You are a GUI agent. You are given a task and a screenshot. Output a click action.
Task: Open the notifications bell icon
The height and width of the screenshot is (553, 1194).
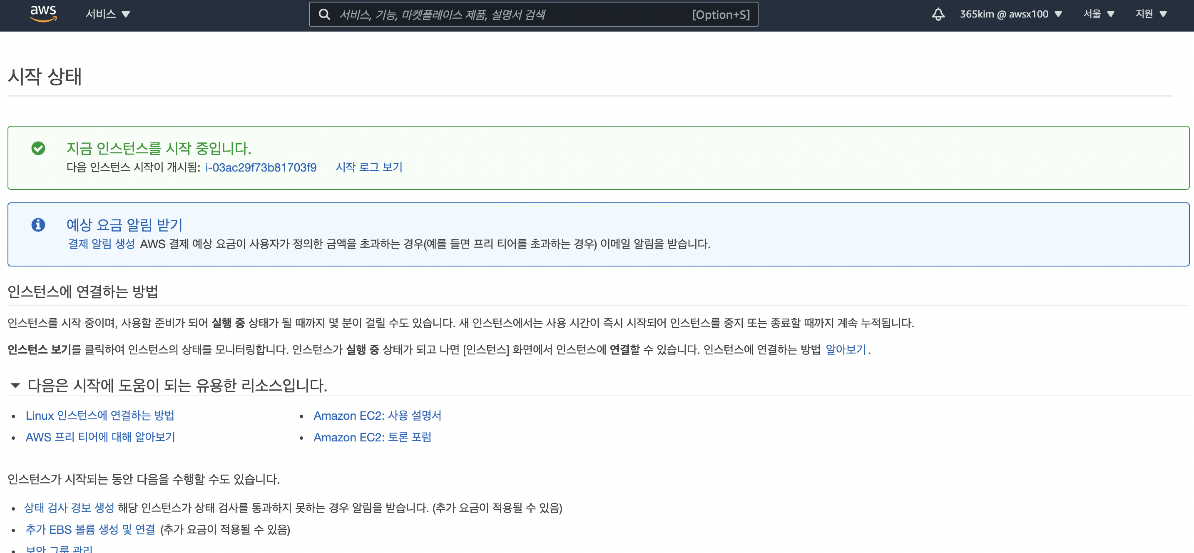point(938,15)
